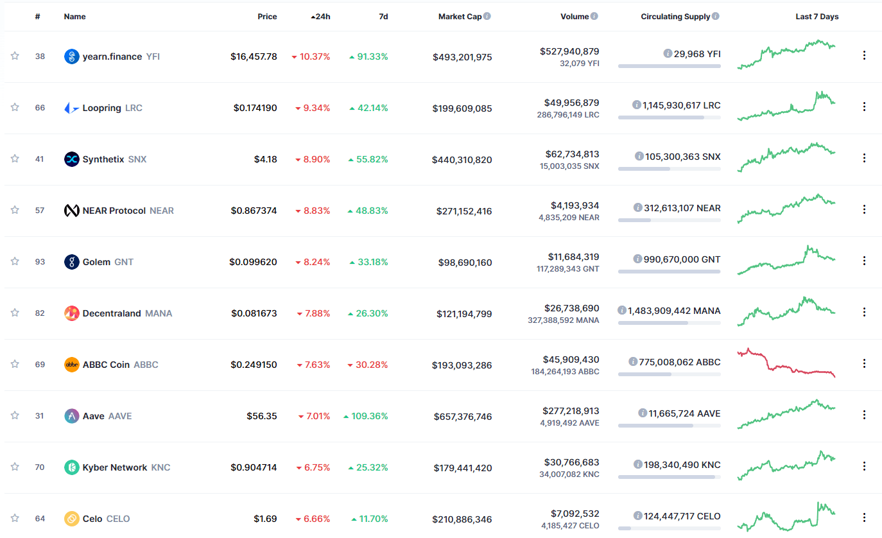
Task: Click info icon beside 124,447,717 CELO supply
Action: [x=637, y=516]
